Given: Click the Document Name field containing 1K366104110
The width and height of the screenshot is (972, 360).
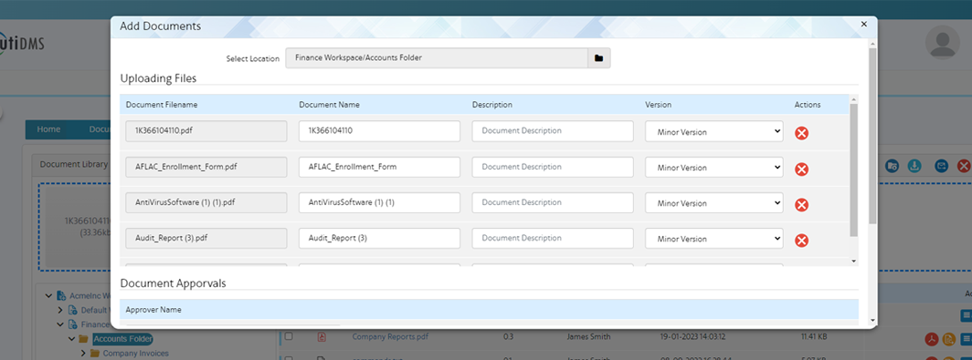Looking at the screenshot, I should click(x=379, y=131).
